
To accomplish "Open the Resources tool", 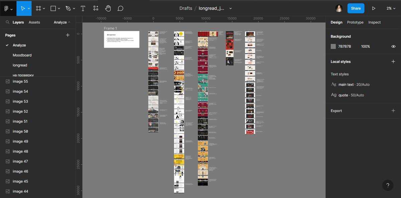I will click(96, 8).
